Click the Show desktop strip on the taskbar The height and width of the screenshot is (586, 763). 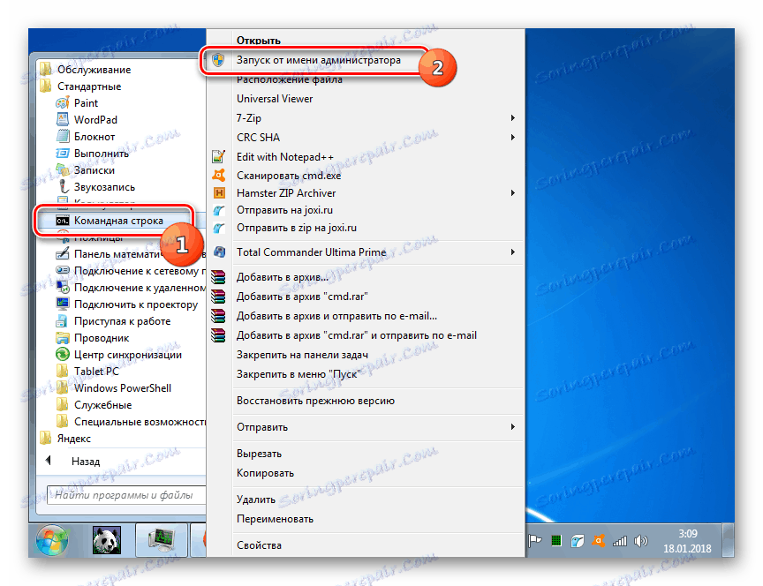(x=728, y=540)
